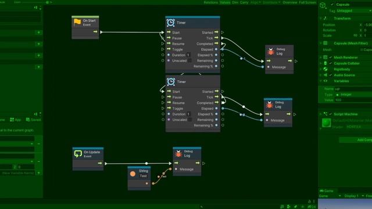Click the On Start event flag icon
The height and width of the screenshot is (209, 372).
[x=77, y=22]
